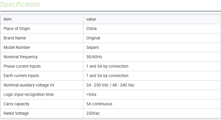Click the Brand Name label

15,38
